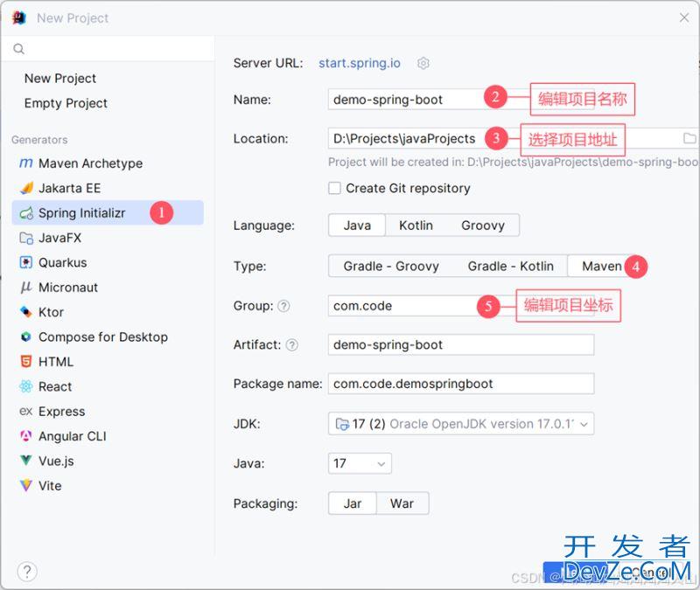The width and height of the screenshot is (700, 590).
Task: Choose Gradle - Groovy build type
Action: pyautogui.click(x=391, y=267)
